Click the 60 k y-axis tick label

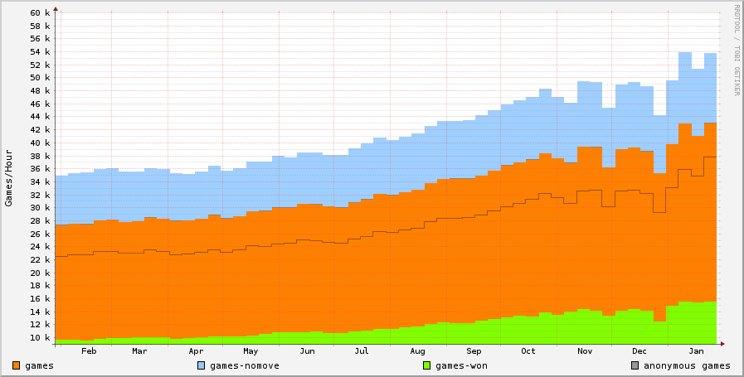(x=40, y=13)
